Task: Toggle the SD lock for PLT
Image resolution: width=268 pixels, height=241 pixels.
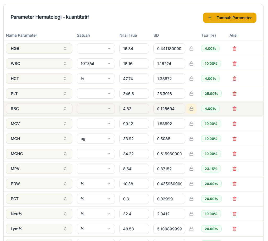Action: (191, 94)
